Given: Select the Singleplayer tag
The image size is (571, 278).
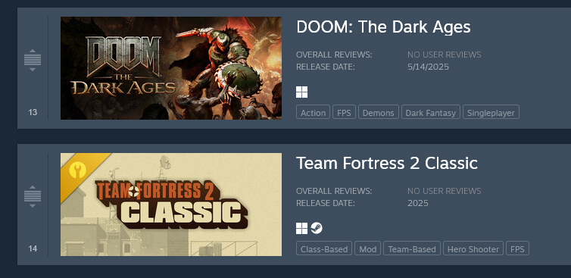Looking at the screenshot, I should (491, 112).
